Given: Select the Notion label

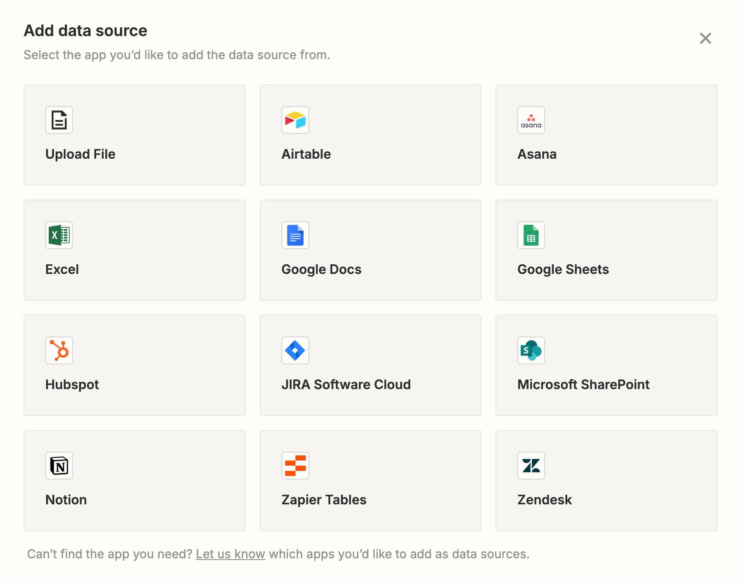Looking at the screenshot, I should 66,500.
